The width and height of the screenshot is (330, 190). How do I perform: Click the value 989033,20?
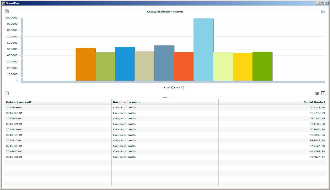tap(317, 140)
